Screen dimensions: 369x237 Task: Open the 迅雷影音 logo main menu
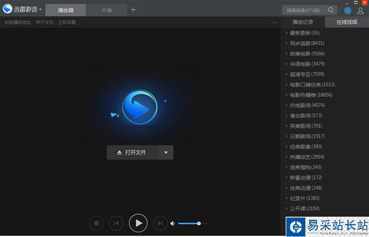point(22,9)
